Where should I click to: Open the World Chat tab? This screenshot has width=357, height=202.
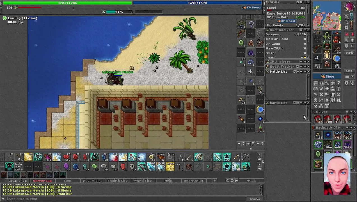pos(143,181)
